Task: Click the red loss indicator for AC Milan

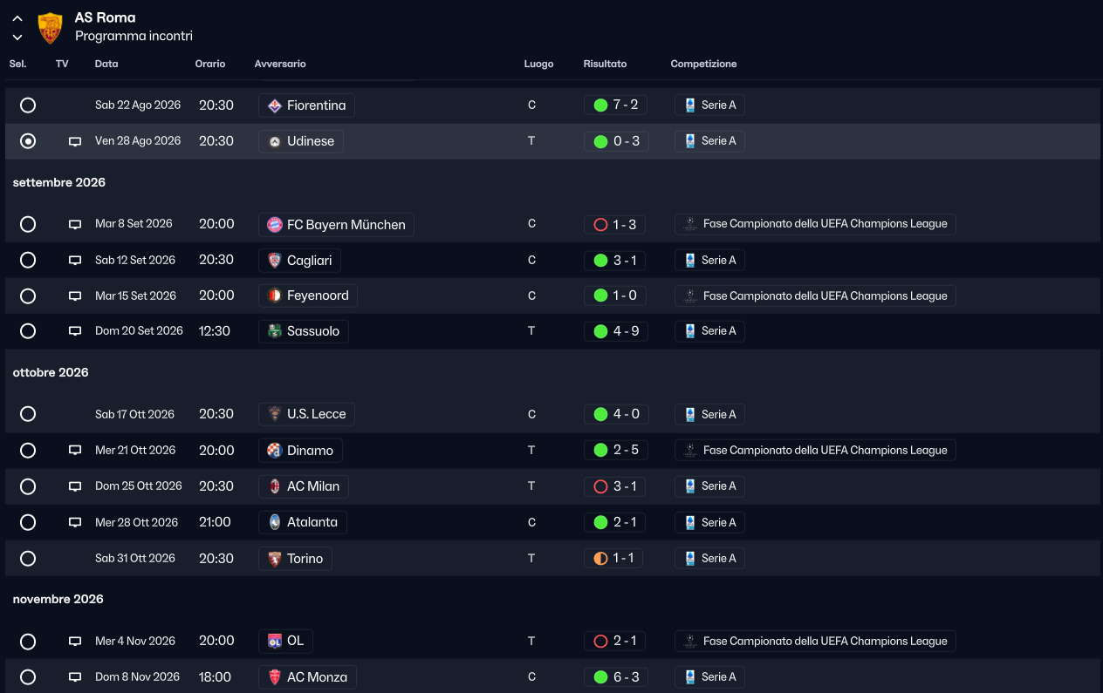Action: 600,486
